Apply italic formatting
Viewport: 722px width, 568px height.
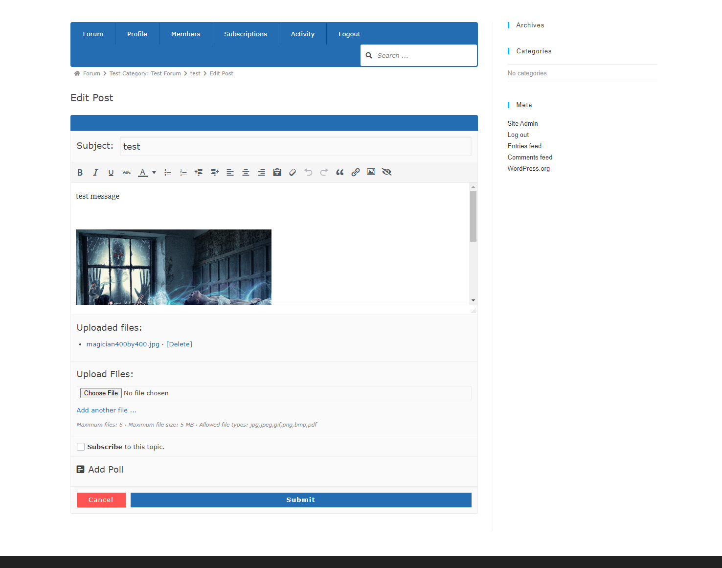tap(95, 172)
